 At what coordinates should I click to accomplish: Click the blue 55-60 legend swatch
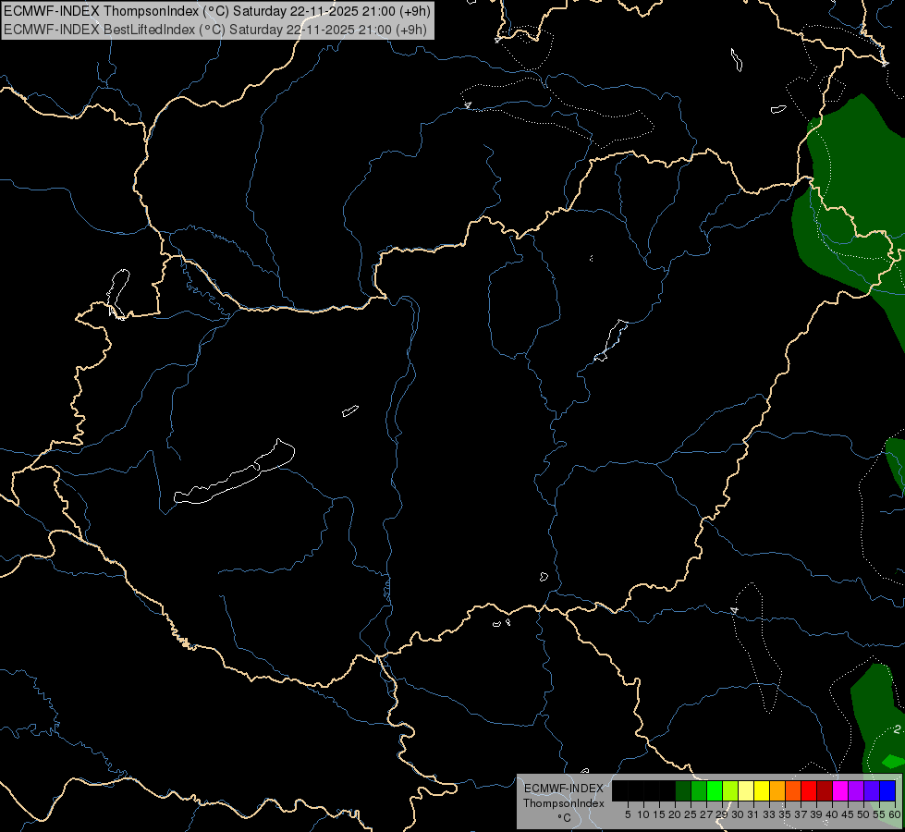pos(887,790)
